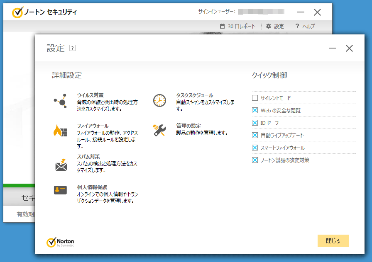This screenshot has height=262, width=372.
Task: Open the ウイルス対策 settings icon
Action: click(x=60, y=101)
